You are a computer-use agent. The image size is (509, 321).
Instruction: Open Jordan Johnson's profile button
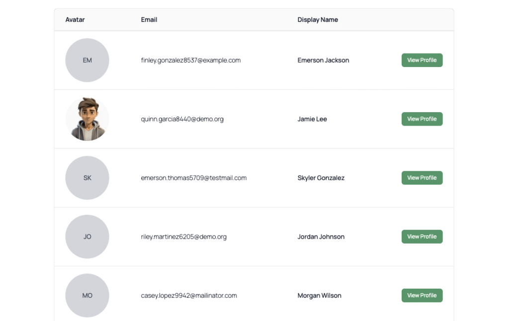coord(422,237)
